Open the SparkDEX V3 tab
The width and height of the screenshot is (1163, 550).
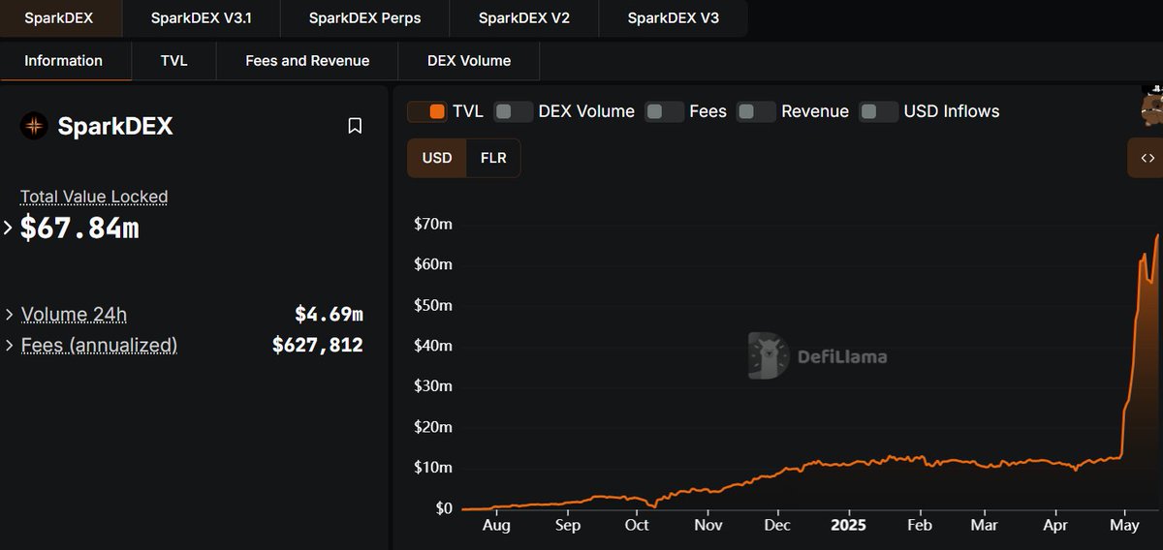pos(674,18)
